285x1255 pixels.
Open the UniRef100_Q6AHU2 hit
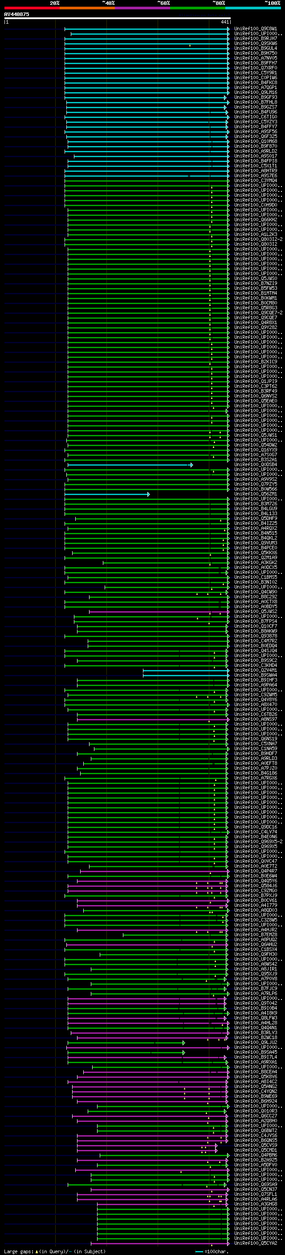click(x=255, y=945)
